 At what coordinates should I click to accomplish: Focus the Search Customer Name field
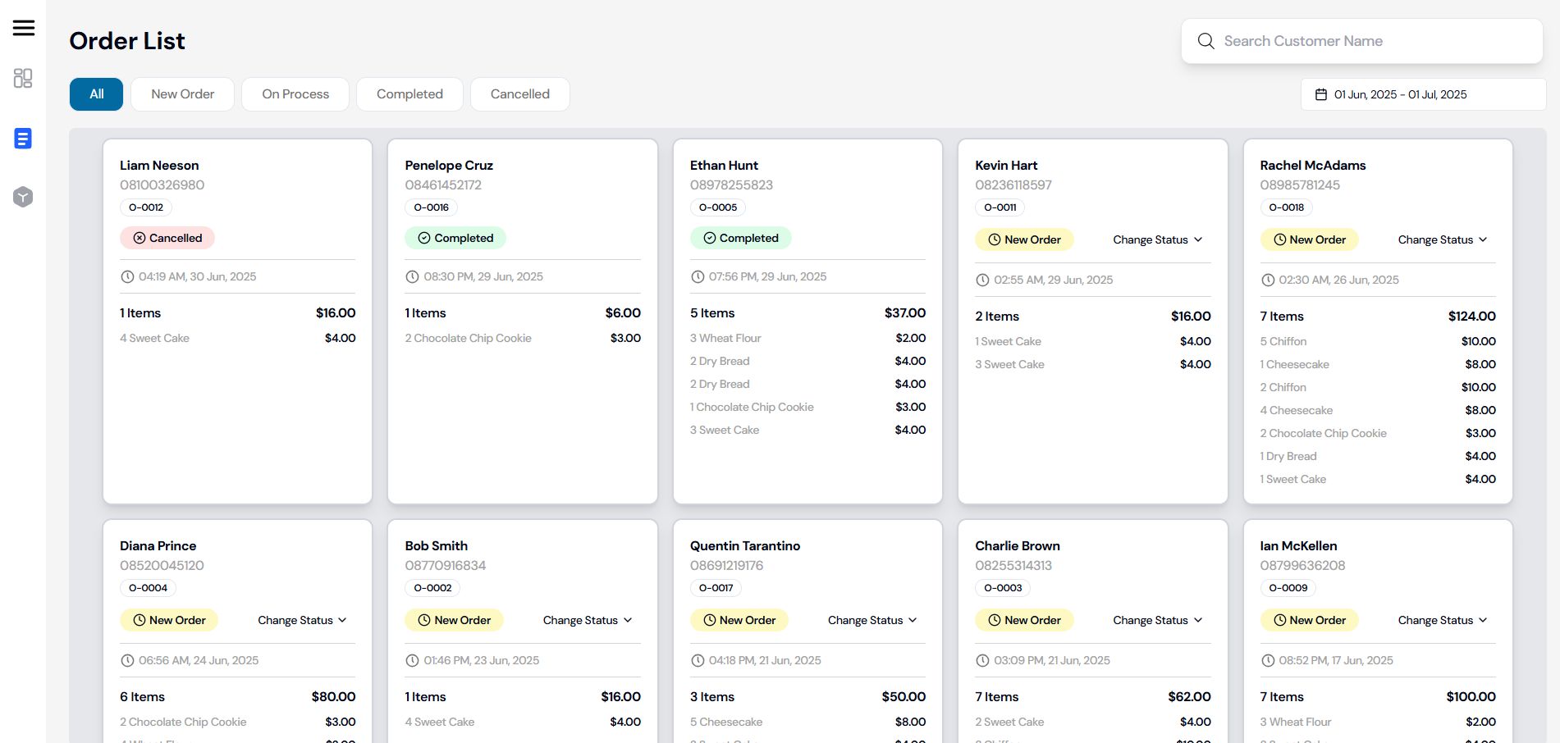(x=1362, y=41)
